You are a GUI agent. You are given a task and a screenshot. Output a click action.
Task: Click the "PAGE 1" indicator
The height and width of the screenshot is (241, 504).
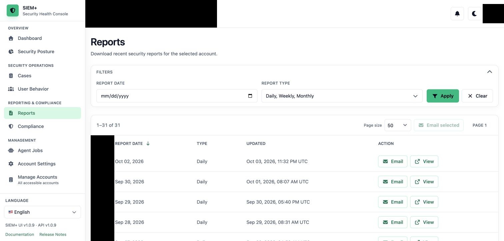pyautogui.click(x=480, y=125)
